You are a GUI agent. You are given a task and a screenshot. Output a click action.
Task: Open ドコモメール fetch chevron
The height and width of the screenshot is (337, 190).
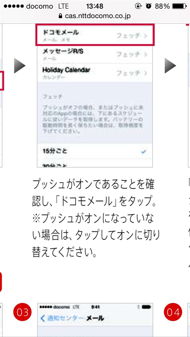146,36
